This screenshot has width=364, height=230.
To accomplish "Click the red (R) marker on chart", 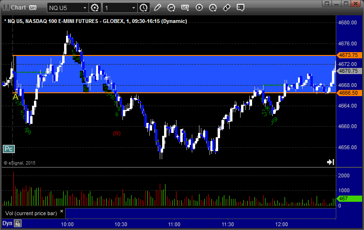I will pos(117,133).
